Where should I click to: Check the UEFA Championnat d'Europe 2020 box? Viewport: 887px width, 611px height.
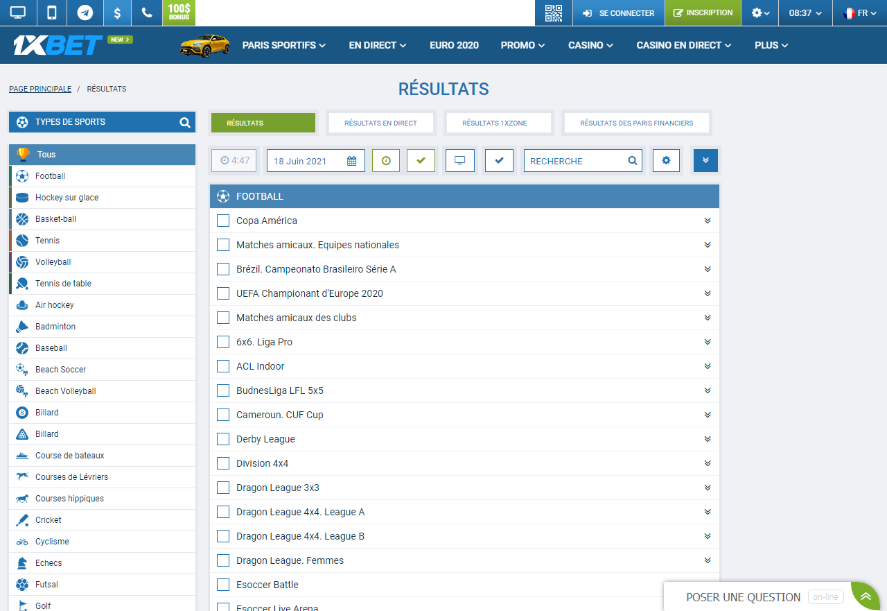223,293
